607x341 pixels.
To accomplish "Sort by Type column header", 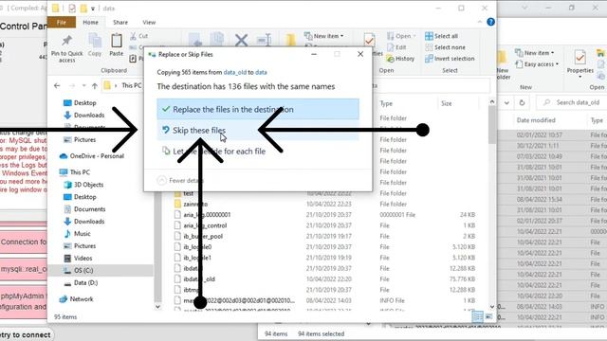I will (x=386, y=103).
